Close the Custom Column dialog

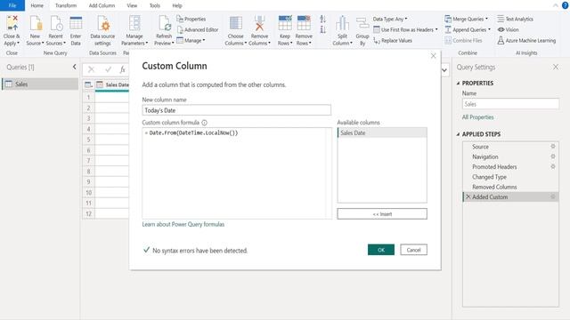tap(434, 56)
